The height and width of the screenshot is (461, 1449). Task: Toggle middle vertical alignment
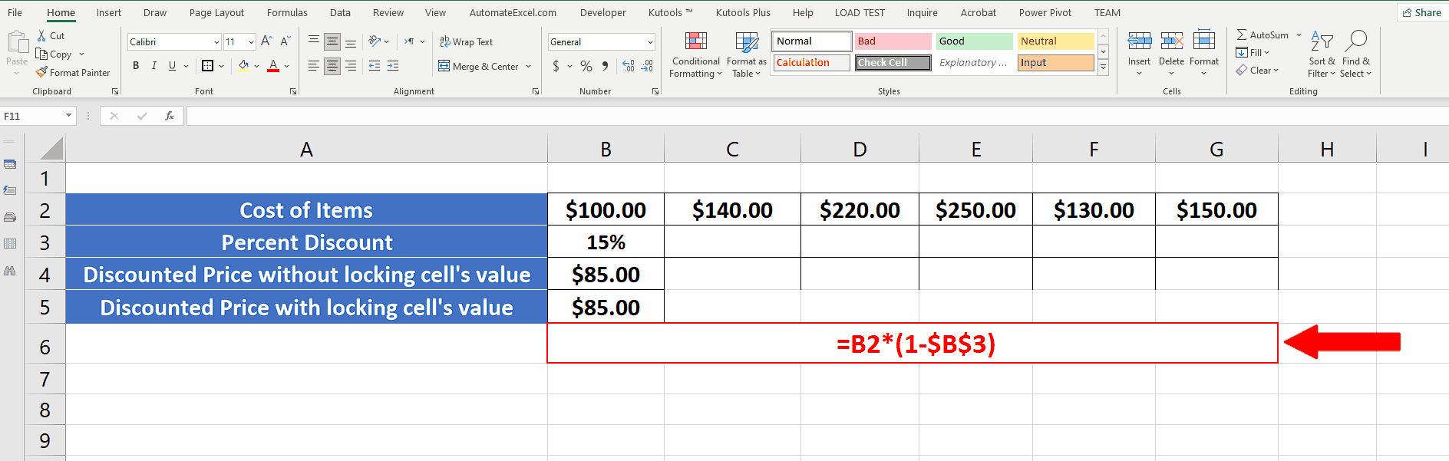pos(332,41)
